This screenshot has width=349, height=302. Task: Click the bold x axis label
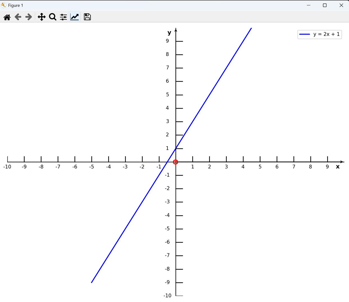[338, 166]
